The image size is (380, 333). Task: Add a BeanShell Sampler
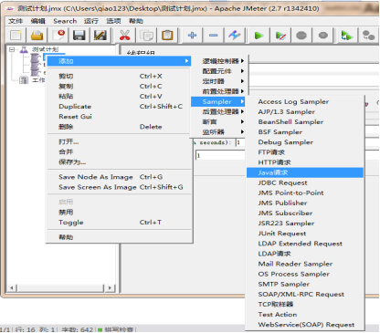pos(305,122)
